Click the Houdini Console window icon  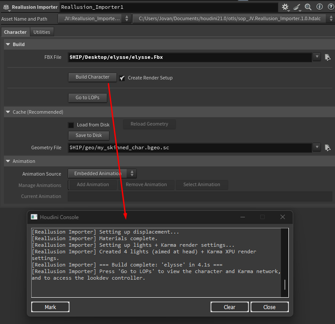coord(34,217)
